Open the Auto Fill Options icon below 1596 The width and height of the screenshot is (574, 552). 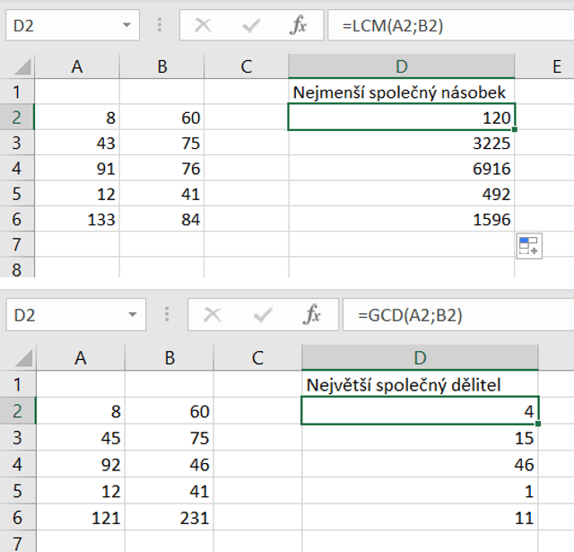pyautogui.click(x=528, y=247)
